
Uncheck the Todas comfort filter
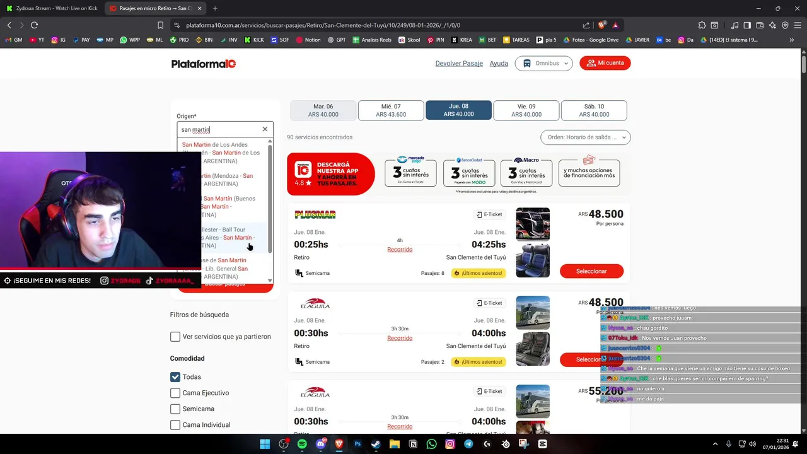coord(175,377)
